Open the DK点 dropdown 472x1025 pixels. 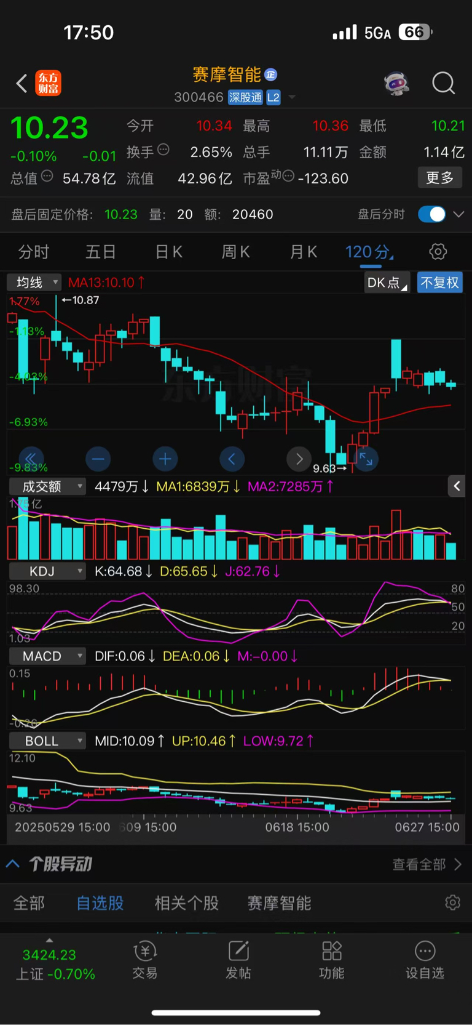[387, 283]
